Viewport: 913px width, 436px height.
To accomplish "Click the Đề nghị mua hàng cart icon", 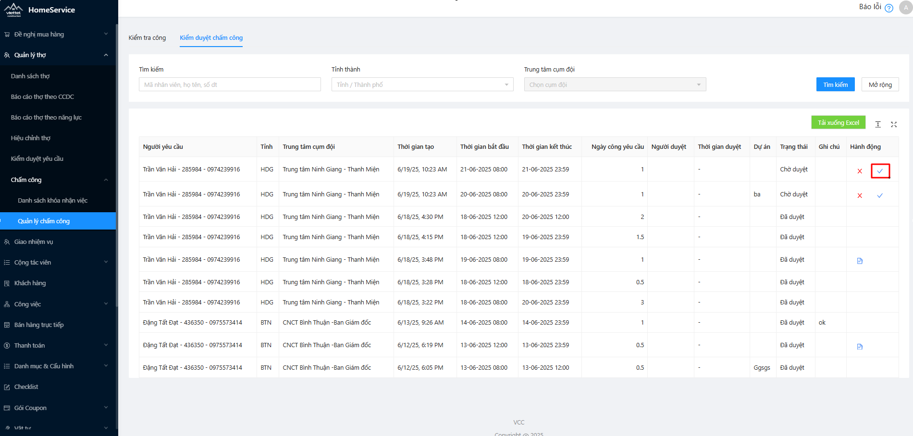I will click(x=7, y=35).
